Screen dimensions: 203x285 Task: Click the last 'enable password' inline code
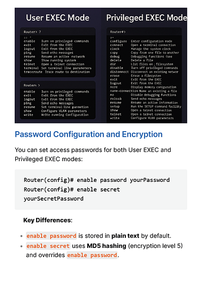92,255
